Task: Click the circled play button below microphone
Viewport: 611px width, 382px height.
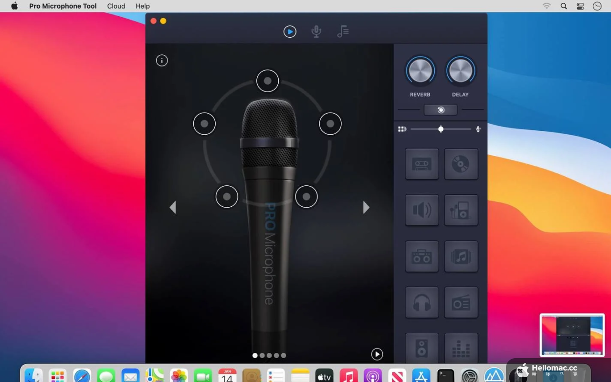Action: [x=377, y=354]
